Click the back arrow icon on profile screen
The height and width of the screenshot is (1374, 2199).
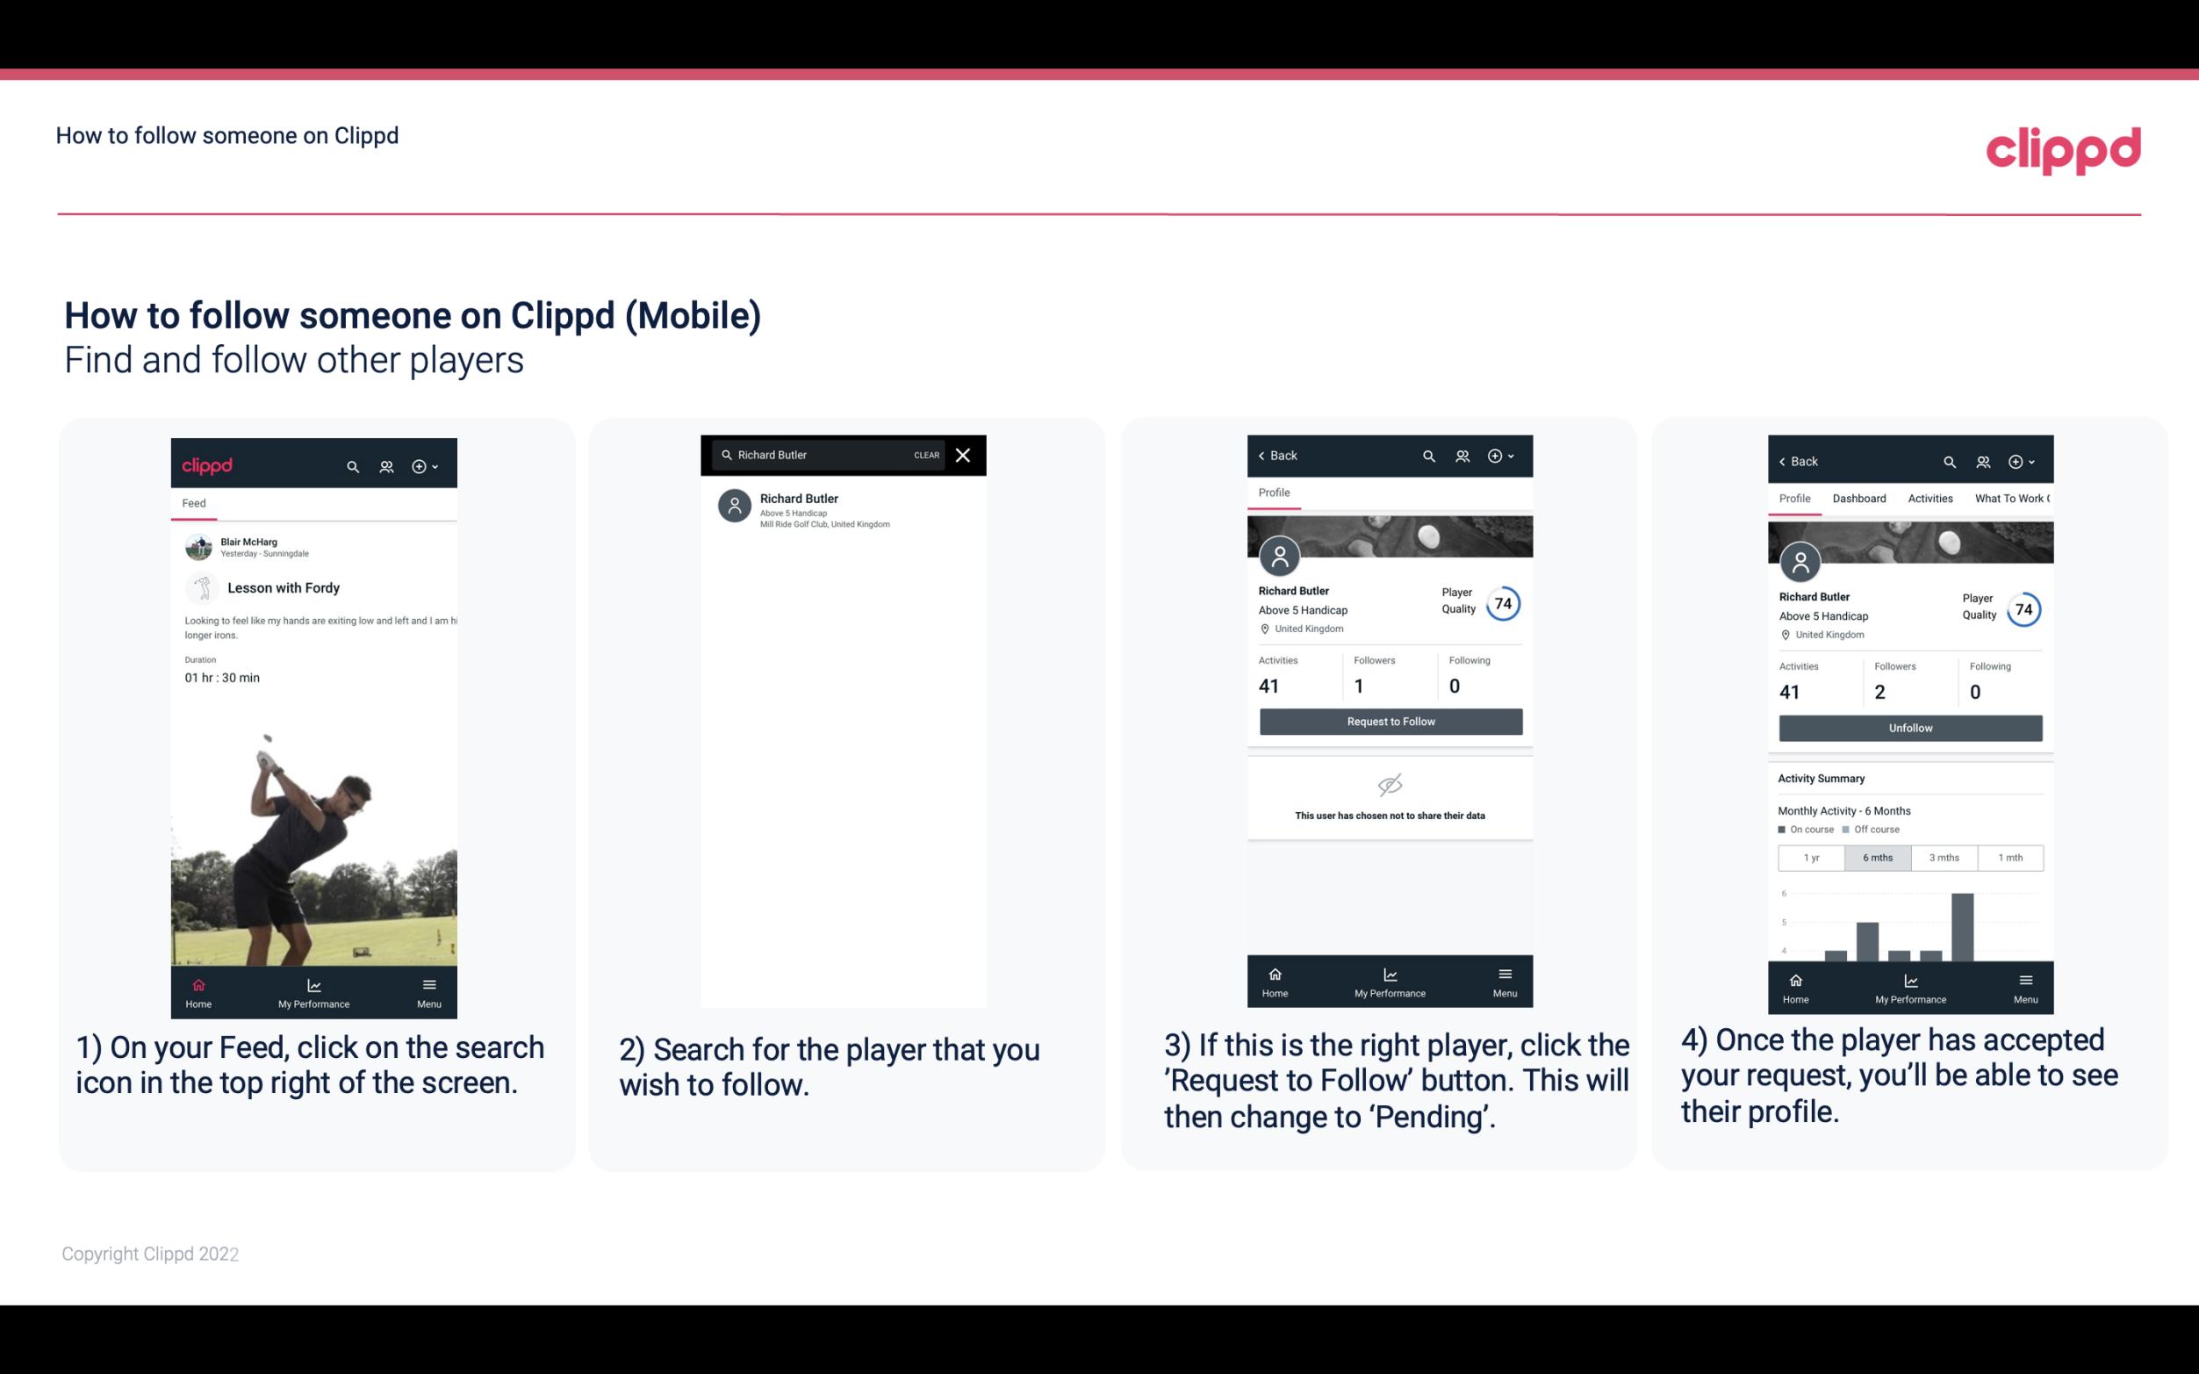tap(1264, 456)
